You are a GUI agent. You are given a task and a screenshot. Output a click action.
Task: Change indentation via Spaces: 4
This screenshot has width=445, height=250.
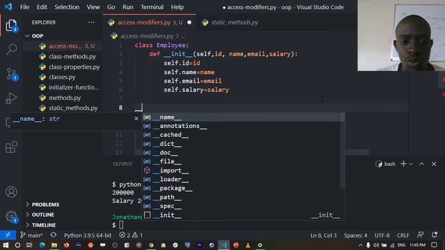[x=355, y=235]
